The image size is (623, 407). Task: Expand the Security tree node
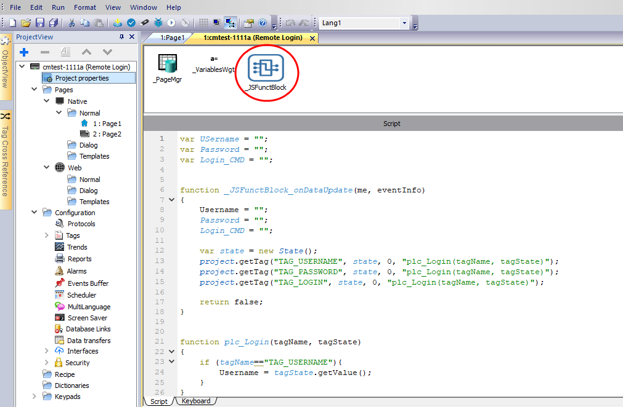click(47, 363)
